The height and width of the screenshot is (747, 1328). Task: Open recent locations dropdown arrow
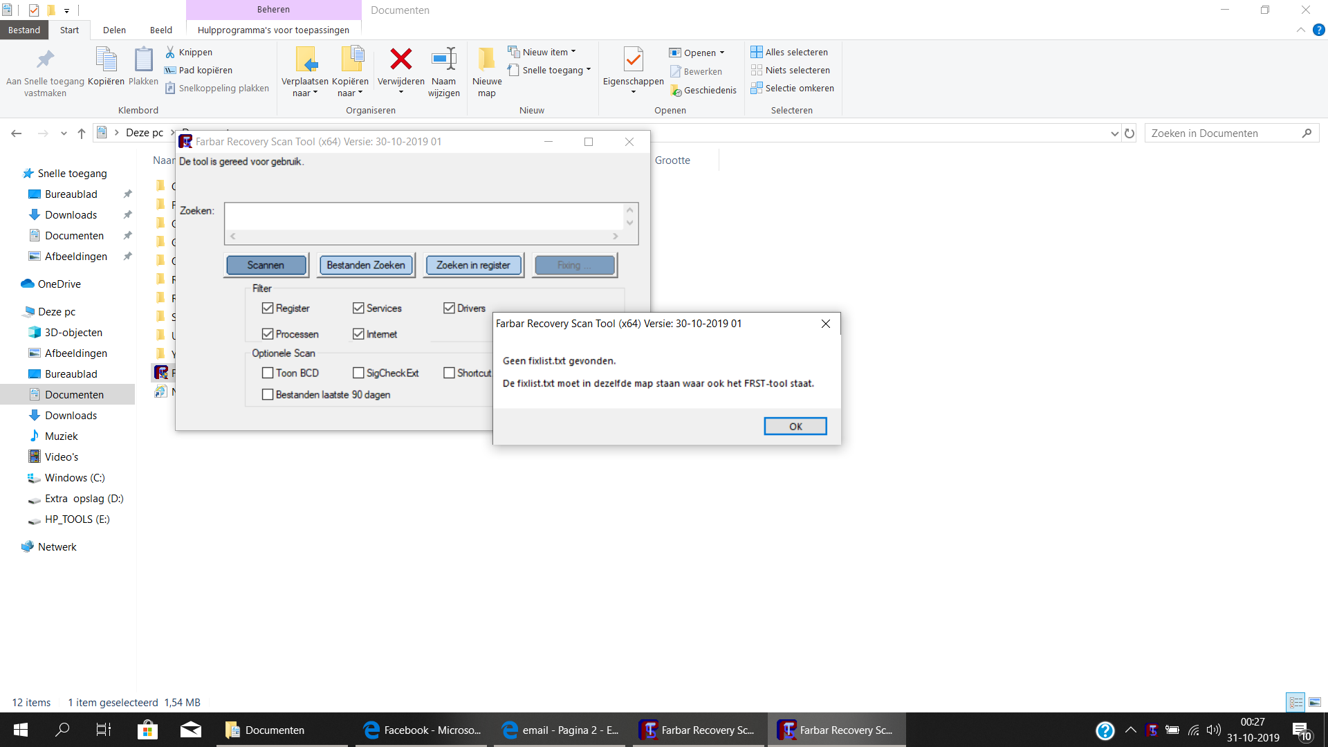coord(64,133)
